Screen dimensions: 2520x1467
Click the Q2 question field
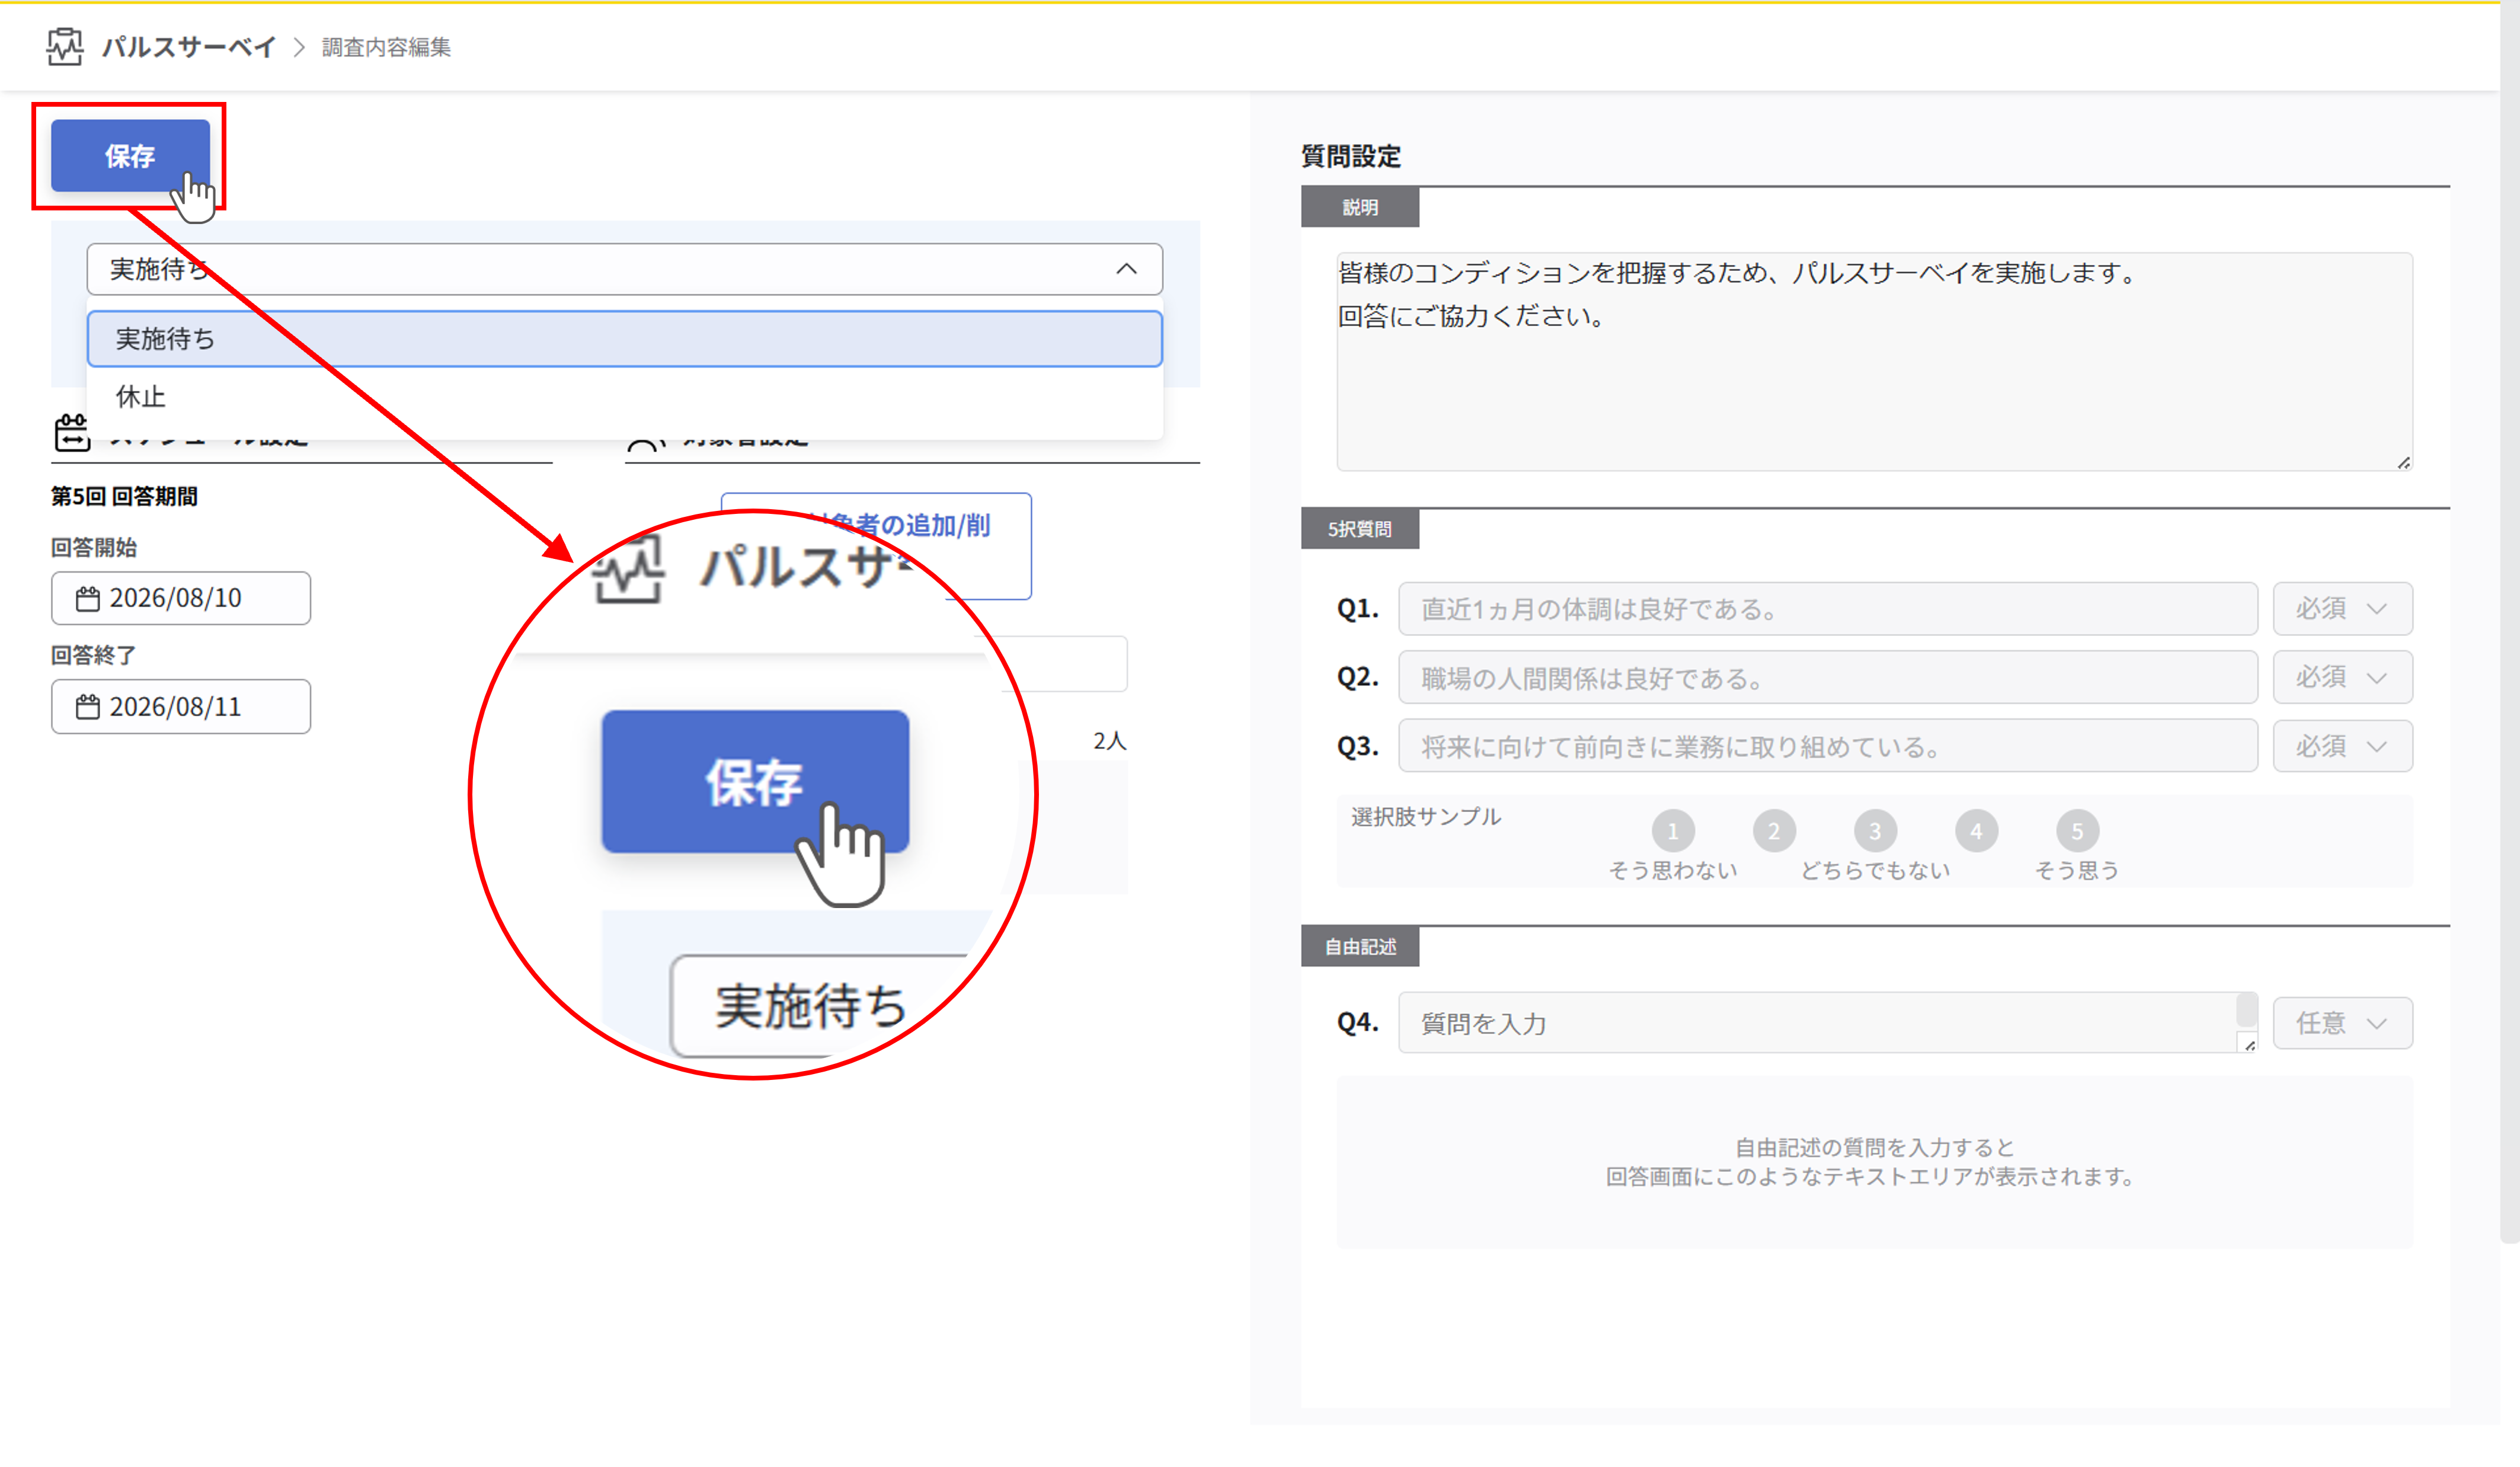[x=1827, y=678]
